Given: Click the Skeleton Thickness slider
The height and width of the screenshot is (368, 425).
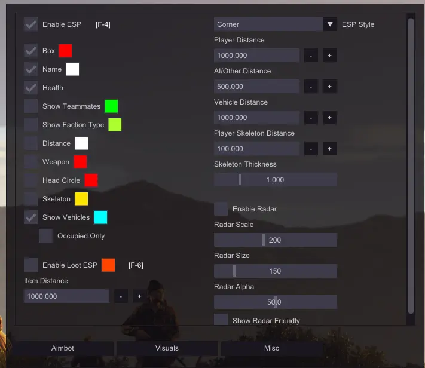Looking at the screenshot, I should (x=275, y=180).
